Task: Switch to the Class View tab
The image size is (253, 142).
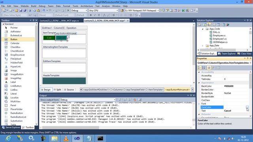Action: [244, 54]
